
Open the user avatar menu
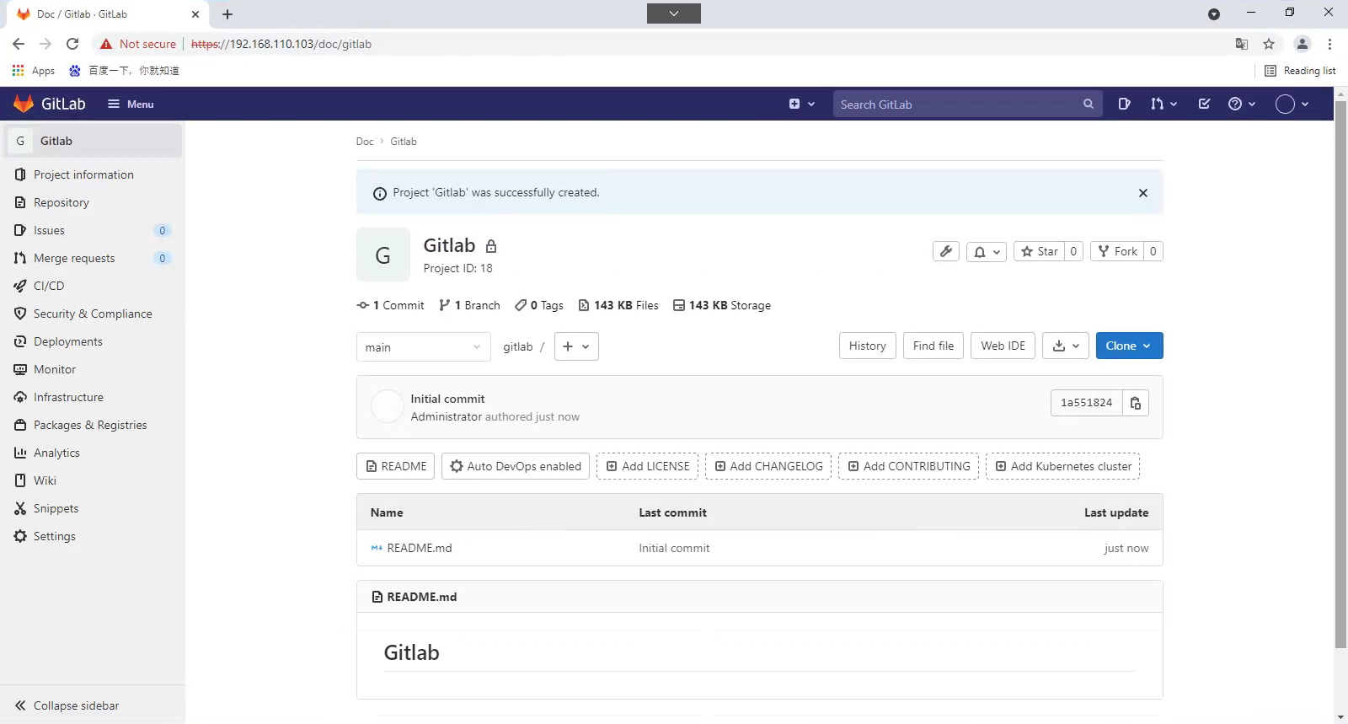click(x=1292, y=104)
